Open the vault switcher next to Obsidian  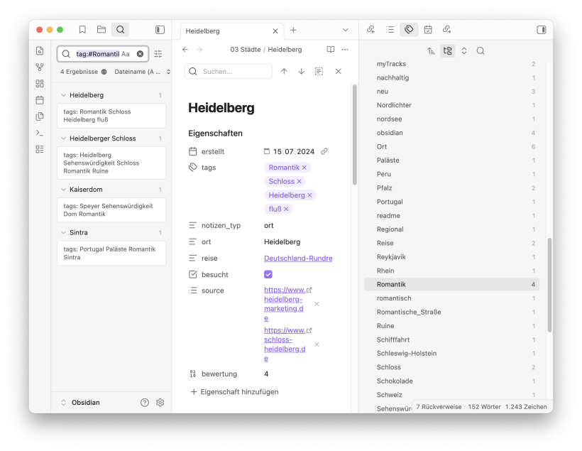pos(63,402)
